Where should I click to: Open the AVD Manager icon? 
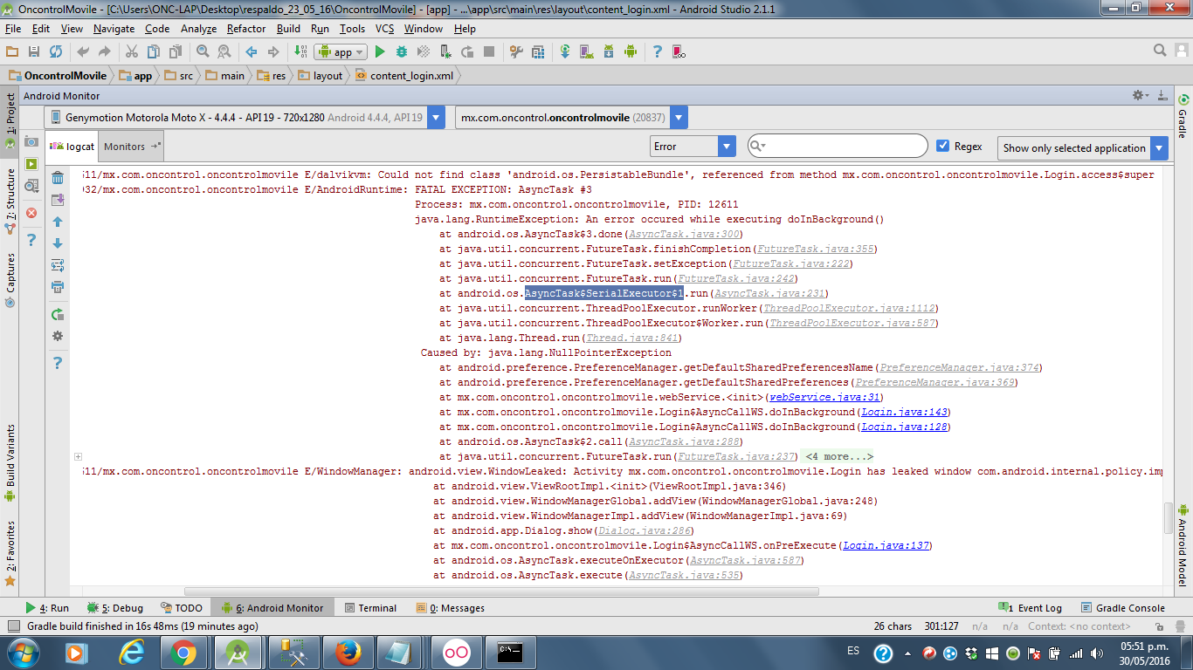click(x=587, y=52)
